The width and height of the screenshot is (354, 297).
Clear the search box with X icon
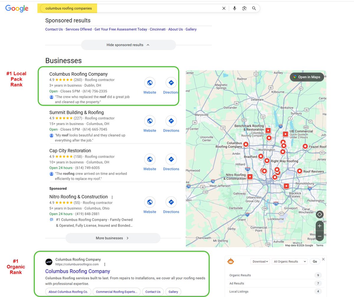pyautogui.click(x=224, y=8)
